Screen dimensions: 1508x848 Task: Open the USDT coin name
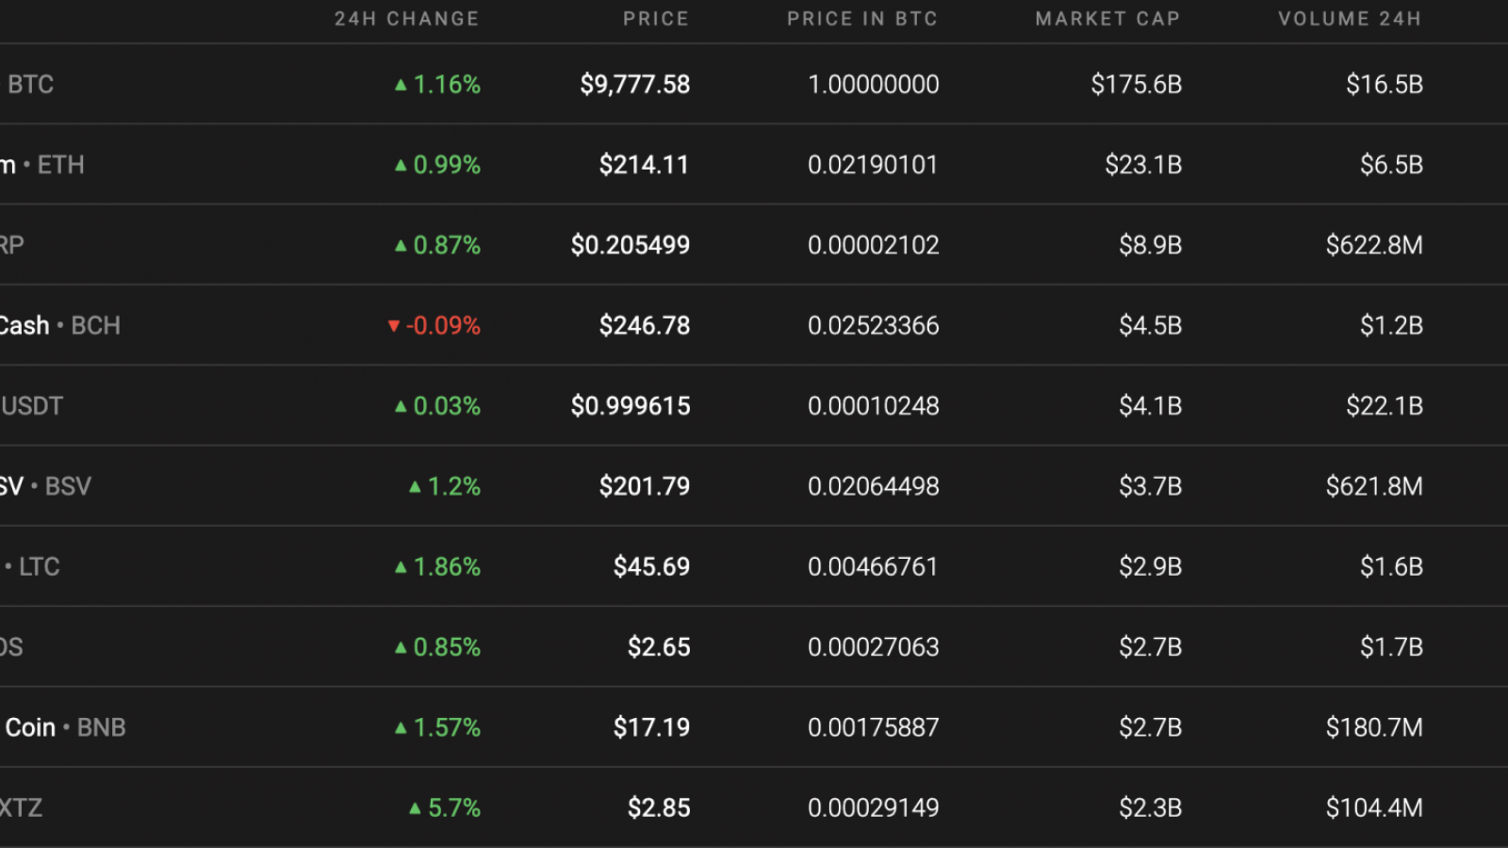[x=32, y=406]
